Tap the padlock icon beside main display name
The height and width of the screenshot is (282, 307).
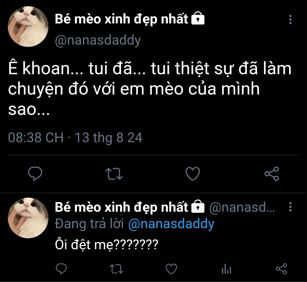click(198, 18)
